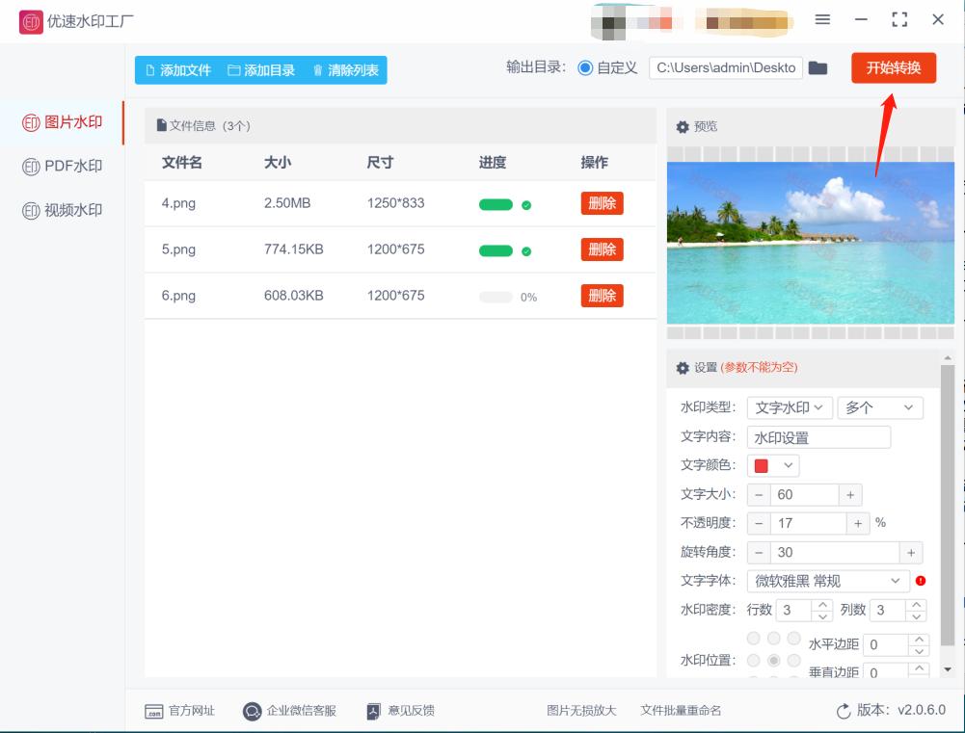Image resolution: width=965 pixels, height=733 pixels.
Task: Click the 添加文件 add files icon
Action: pos(148,68)
